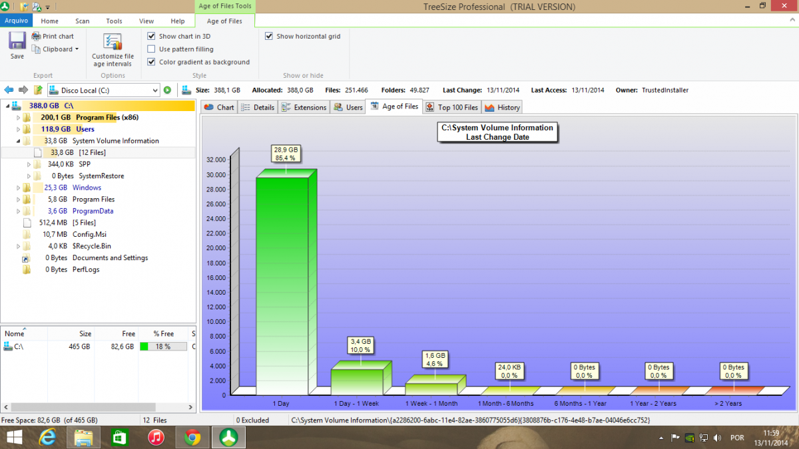Switch to the Details view tab
Viewport: 799px width, 449px height.
[258, 107]
